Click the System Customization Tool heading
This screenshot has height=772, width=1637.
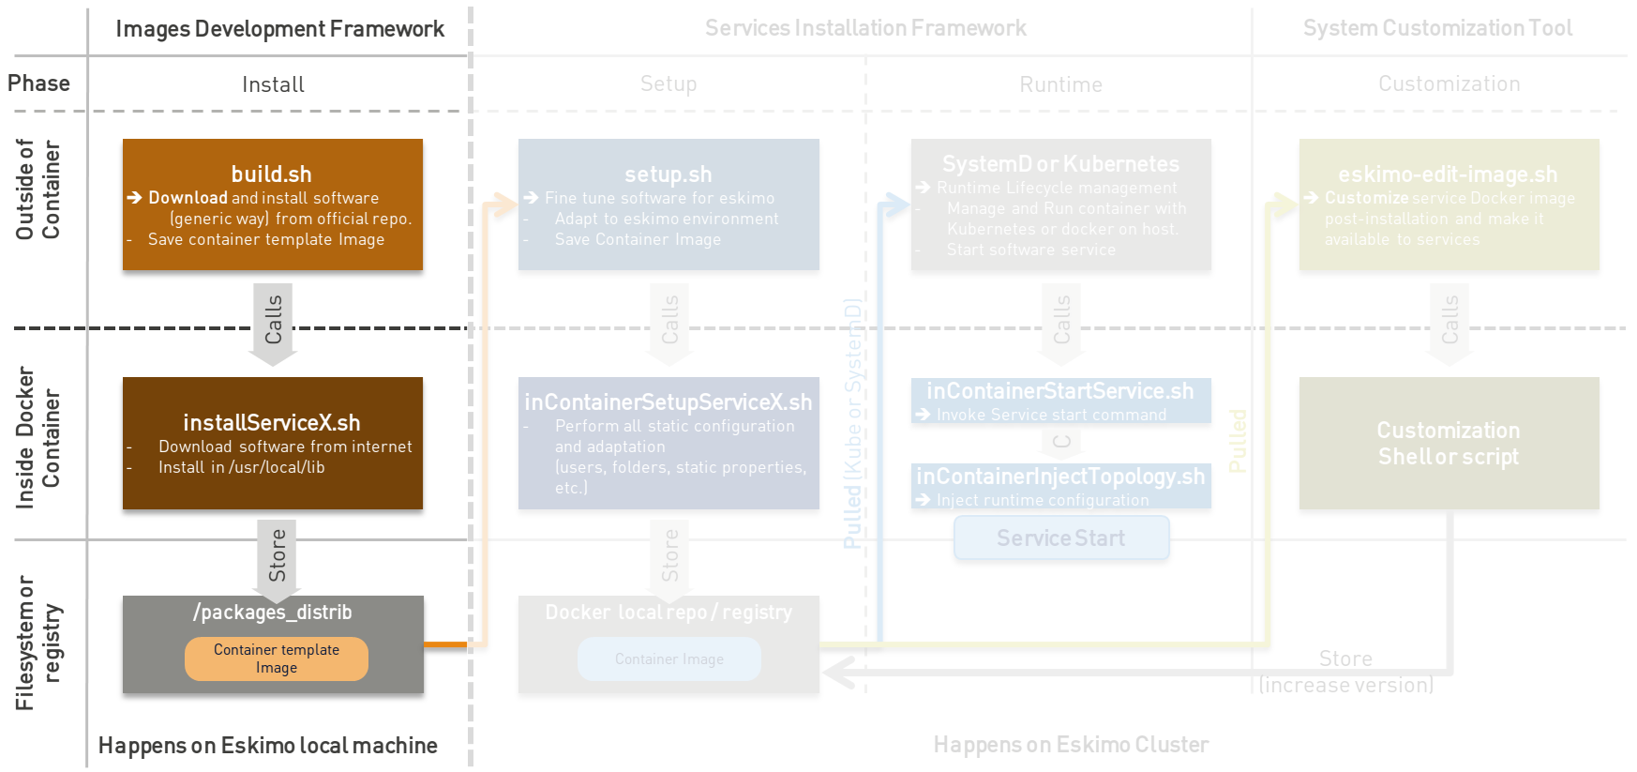coord(1437,28)
